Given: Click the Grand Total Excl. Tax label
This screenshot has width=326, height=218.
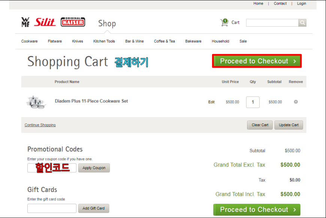Looking at the screenshot, I should 239,165.
